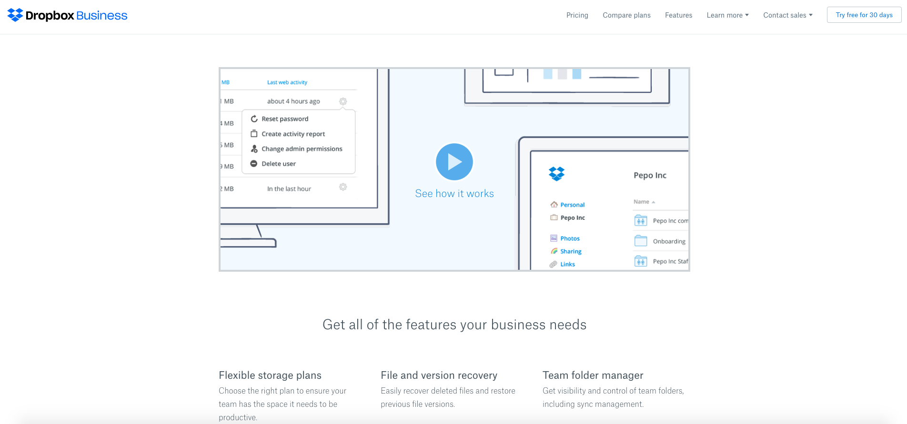This screenshot has height=424, width=907.
Task: Expand the Contact sales dropdown
Action: [x=787, y=15]
